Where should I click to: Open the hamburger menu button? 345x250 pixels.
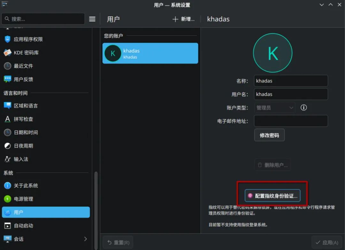tap(92, 19)
